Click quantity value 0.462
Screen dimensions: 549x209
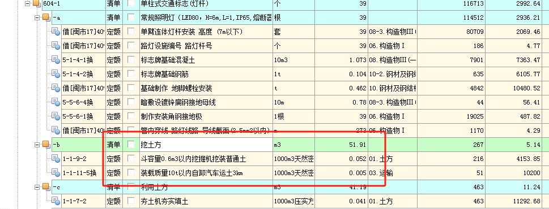[x=358, y=88]
